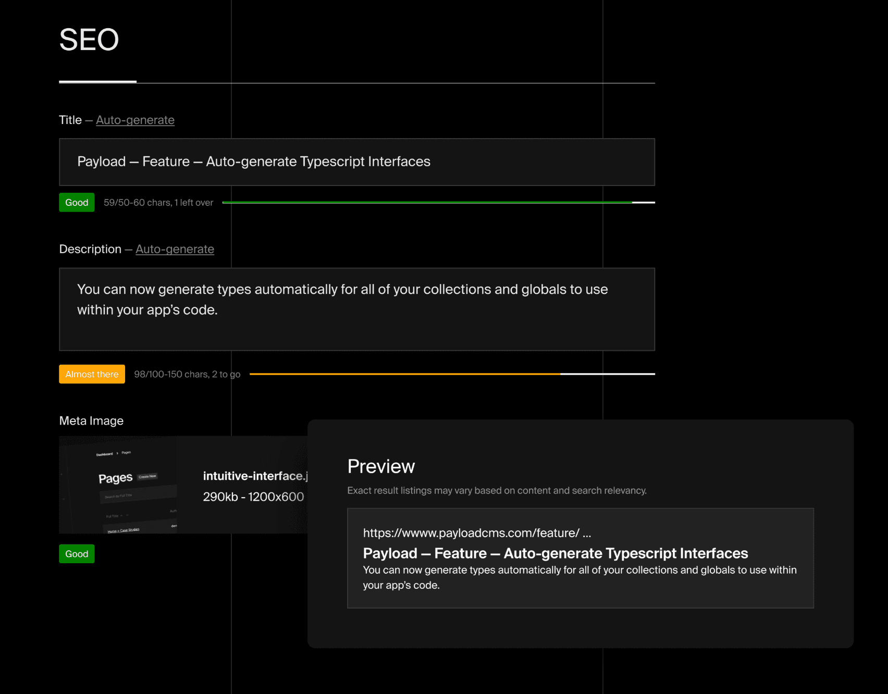Click the preview URL payloadcms.com/feature

[477, 533]
